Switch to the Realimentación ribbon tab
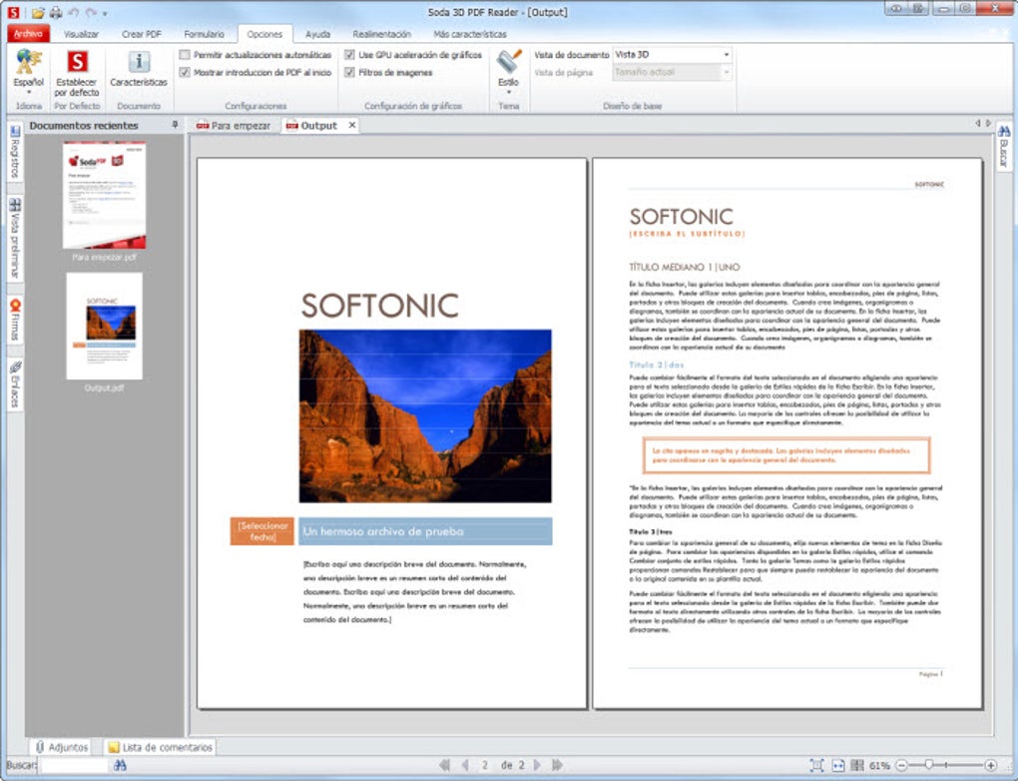 coord(381,34)
